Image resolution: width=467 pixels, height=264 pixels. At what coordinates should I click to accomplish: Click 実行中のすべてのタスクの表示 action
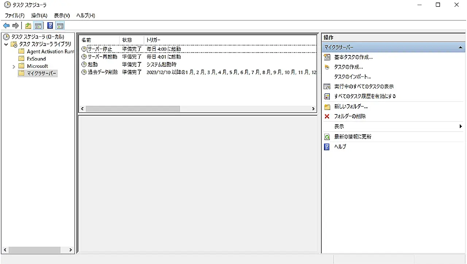pyautogui.click(x=364, y=87)
